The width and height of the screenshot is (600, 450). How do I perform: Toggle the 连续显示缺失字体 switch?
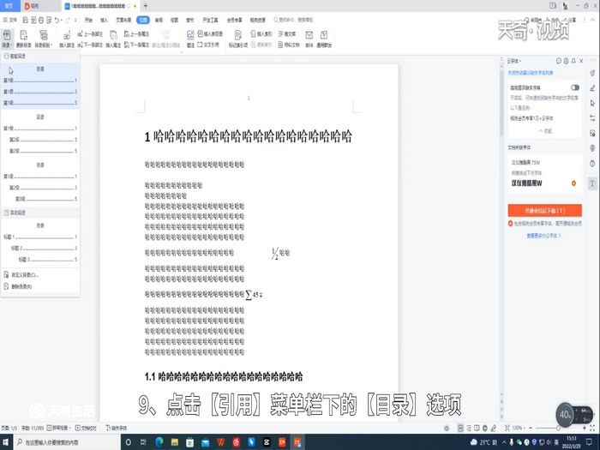[x=574, y=87]
